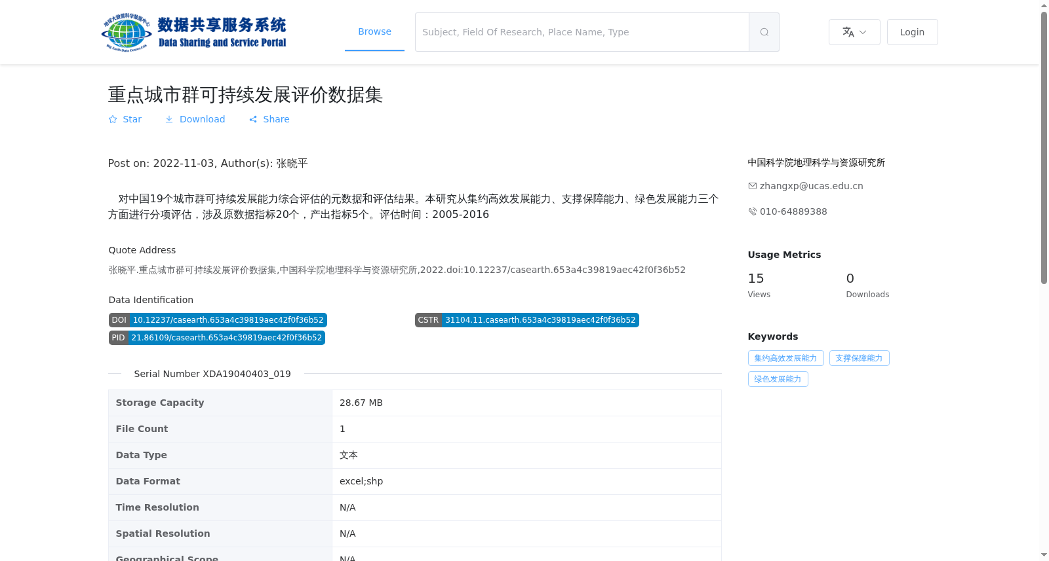The height and width of the screenshot is (561, 1049).
Task: Click the 0 Downloads metric
Action: 867,285
